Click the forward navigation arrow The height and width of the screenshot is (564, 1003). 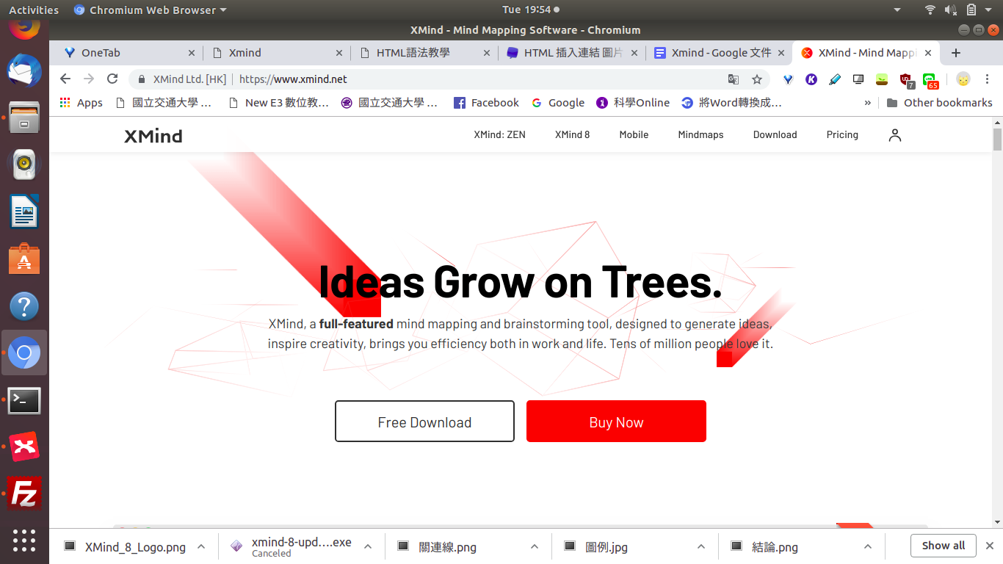[89, 79]
